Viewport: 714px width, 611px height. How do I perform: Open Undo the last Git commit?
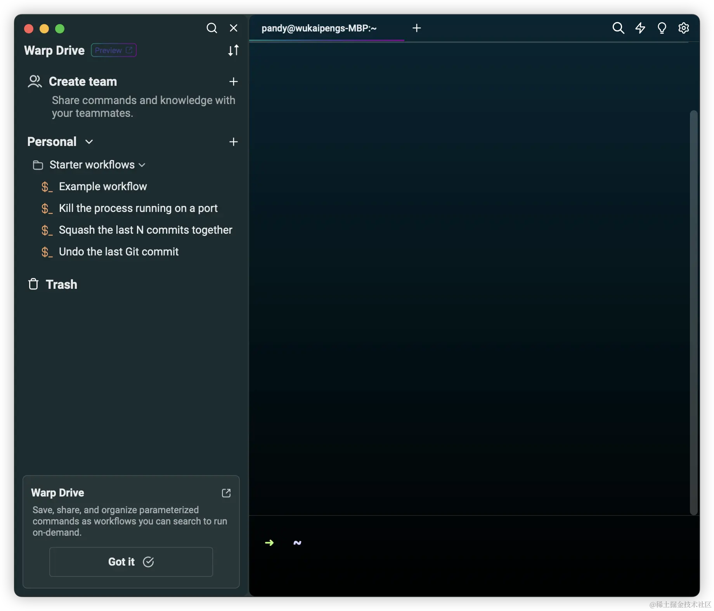coord(119,252)
